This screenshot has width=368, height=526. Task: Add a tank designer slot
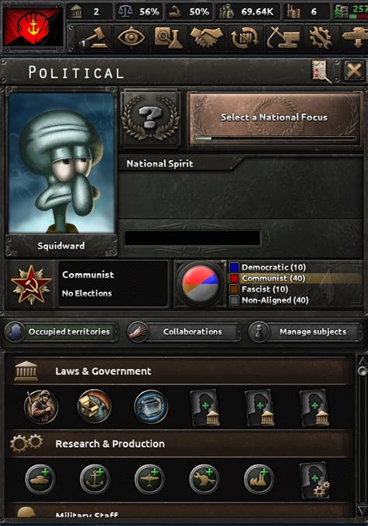[40, 479]
